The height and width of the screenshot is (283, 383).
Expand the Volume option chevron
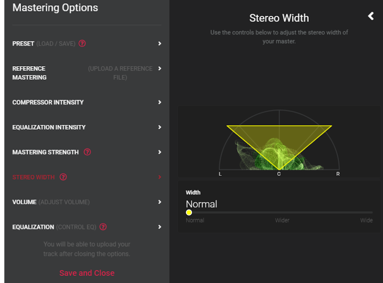(160, 202)
